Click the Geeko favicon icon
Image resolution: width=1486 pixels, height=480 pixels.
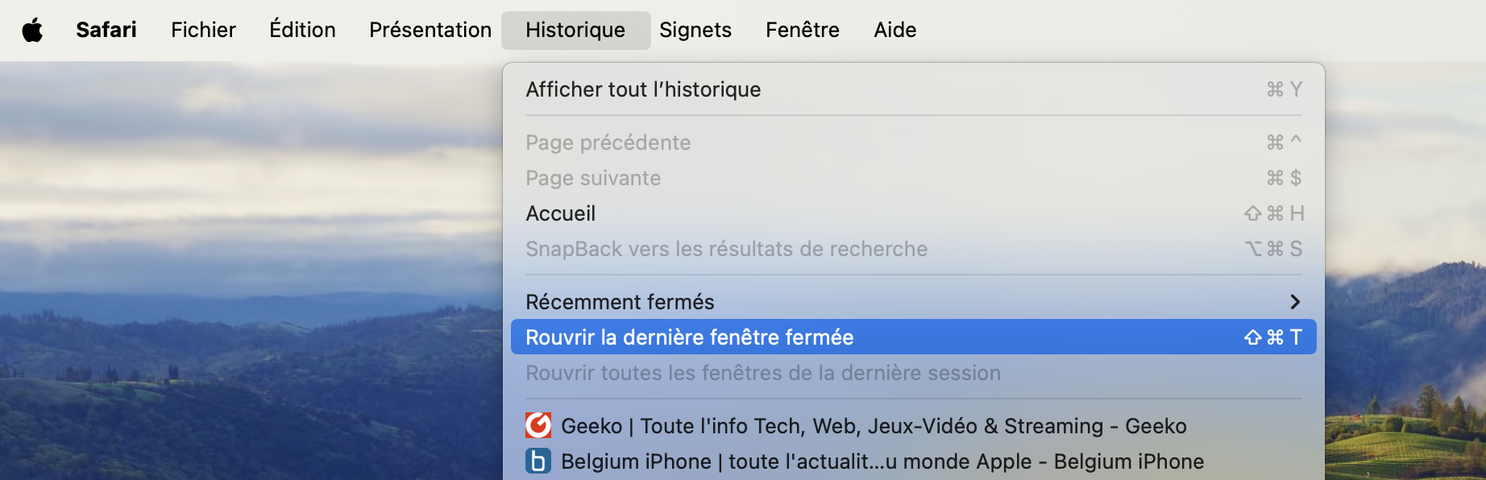pos(538,425)
